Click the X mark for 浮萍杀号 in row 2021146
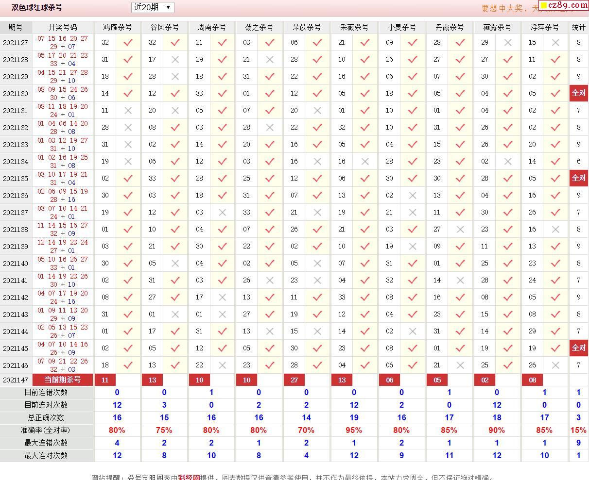589x480 pixels. (555, 365)
